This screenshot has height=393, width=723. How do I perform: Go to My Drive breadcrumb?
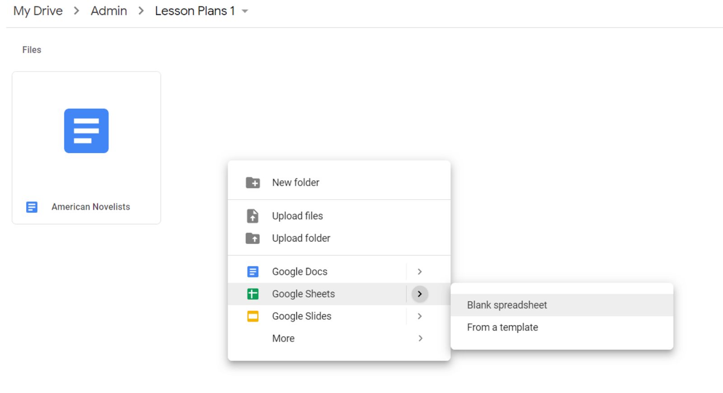pyautogui.click(x=38, y=11)
